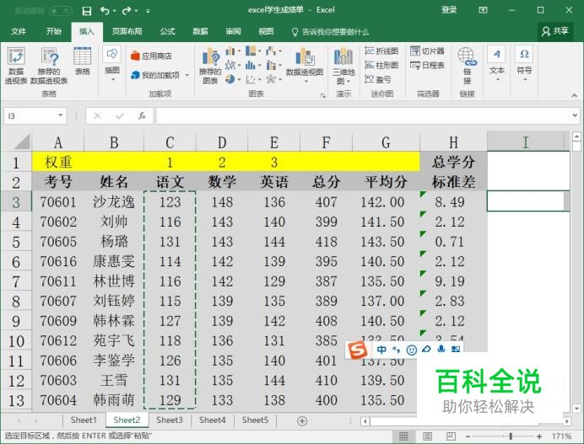Insert pie or doughnut chart icon

coord(232,79)
